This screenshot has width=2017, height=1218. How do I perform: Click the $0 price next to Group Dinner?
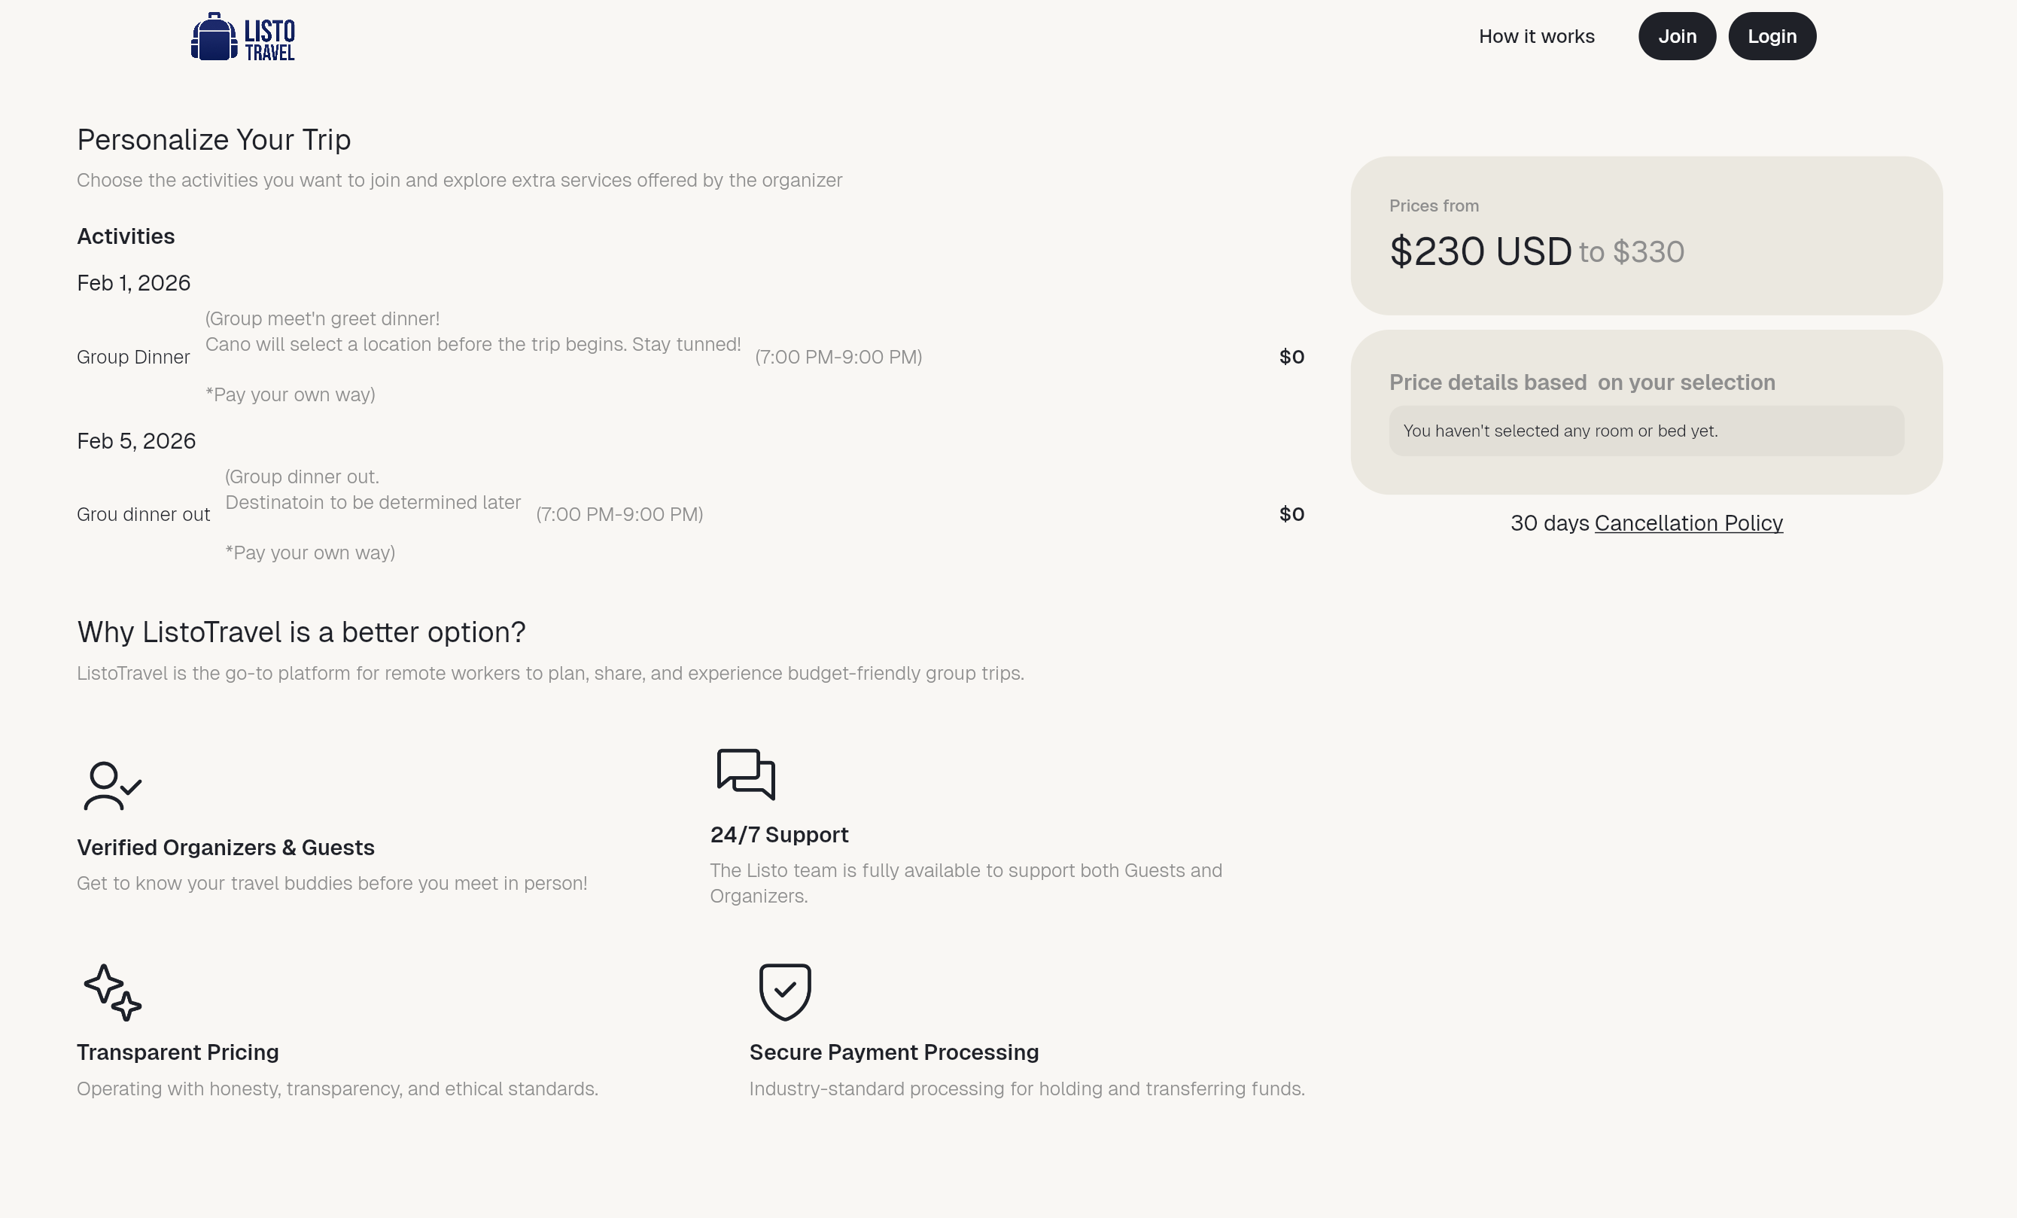(1291, 357)
